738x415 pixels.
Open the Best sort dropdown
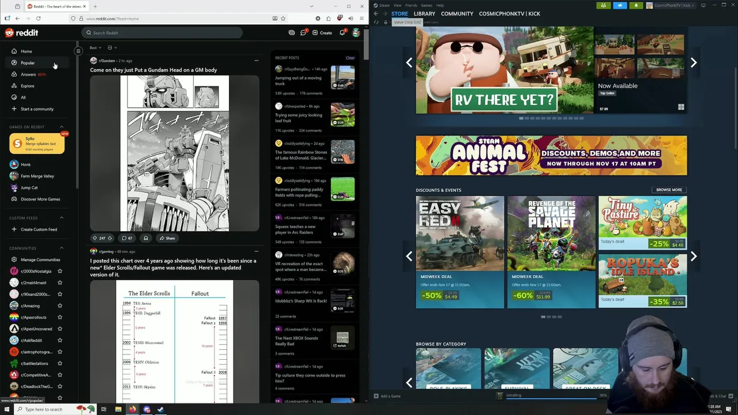click(95, 47)
